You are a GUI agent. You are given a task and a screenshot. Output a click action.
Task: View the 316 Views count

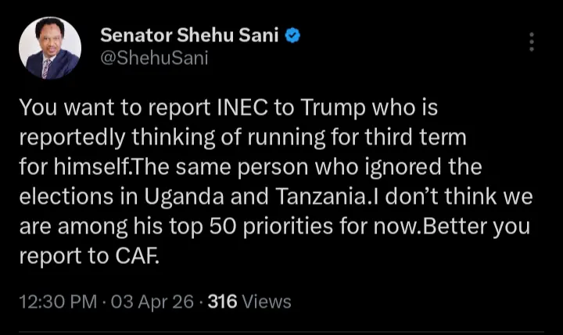point(249,301)
